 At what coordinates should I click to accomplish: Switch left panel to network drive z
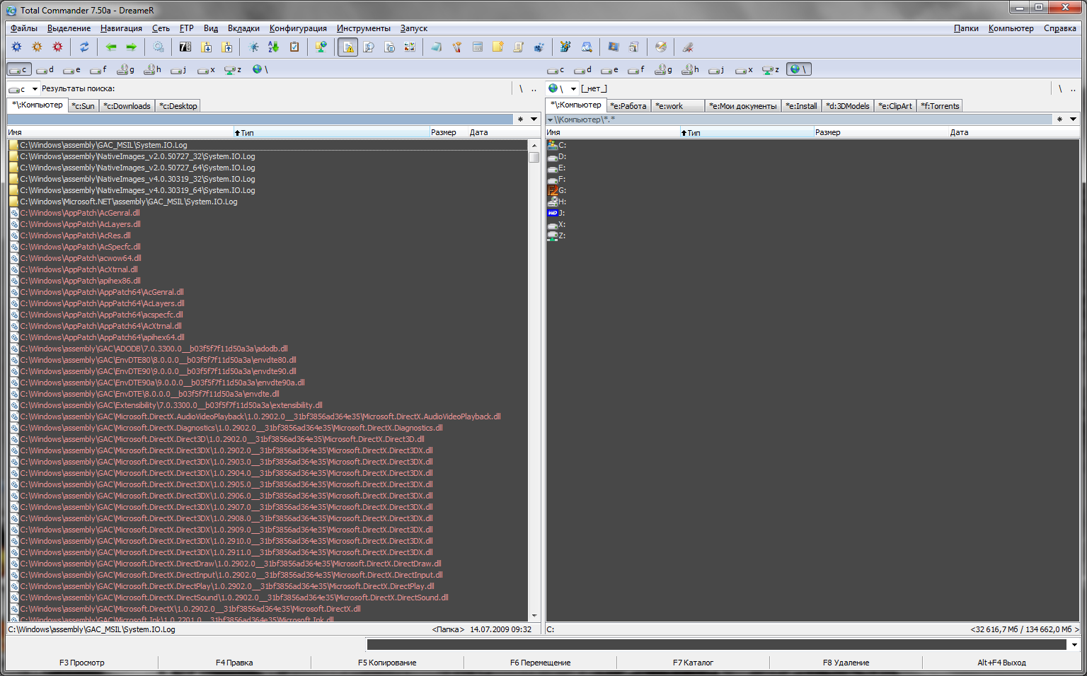pos(234,69)
